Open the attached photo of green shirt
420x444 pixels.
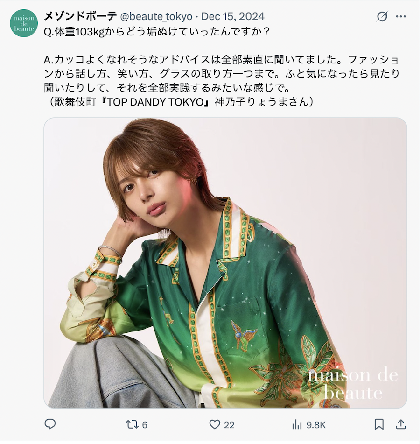(225, 263)
